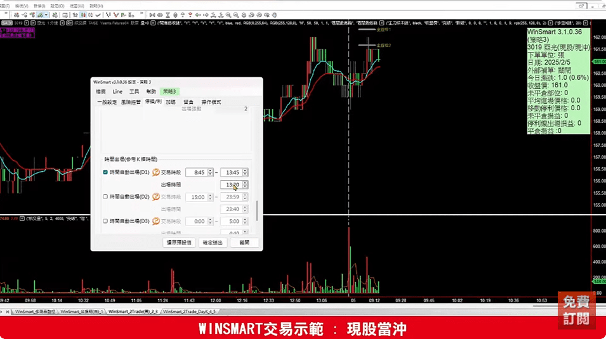Switch to the 留倉 tab
Viewport: 606px width, 339px height.
[188, 102]
